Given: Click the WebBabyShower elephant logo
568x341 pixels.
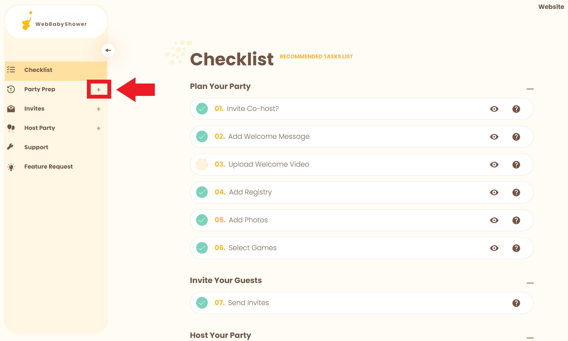Looking at the screenshot, I should point(27,22).
